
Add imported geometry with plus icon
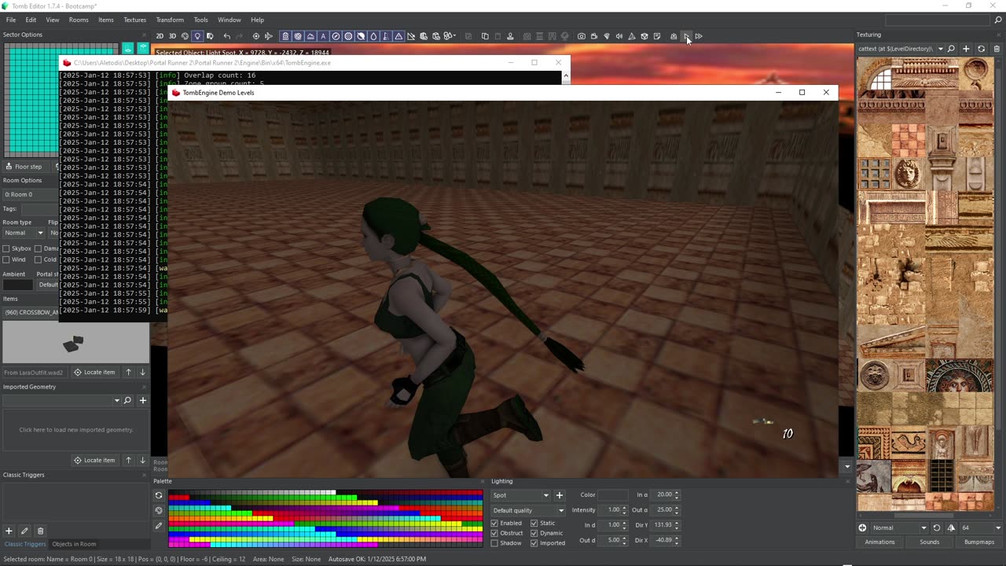[143, 400]
